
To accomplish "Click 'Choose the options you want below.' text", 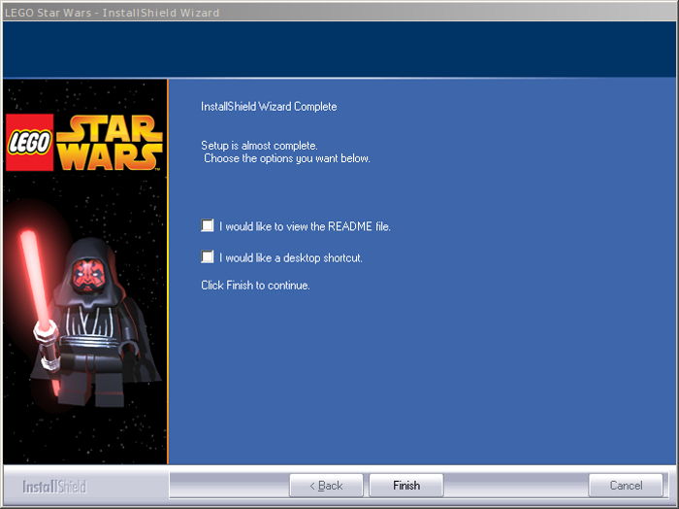I will click(287, 158).
